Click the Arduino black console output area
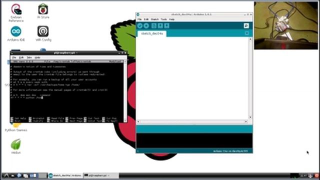Viewport: 320px width, 180px height. pos(194,140)
